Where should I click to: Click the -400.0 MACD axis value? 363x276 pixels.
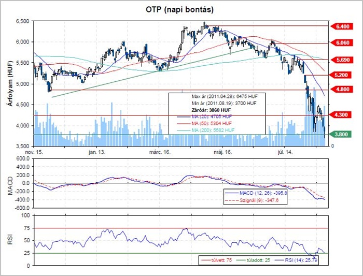click(22, 200)
